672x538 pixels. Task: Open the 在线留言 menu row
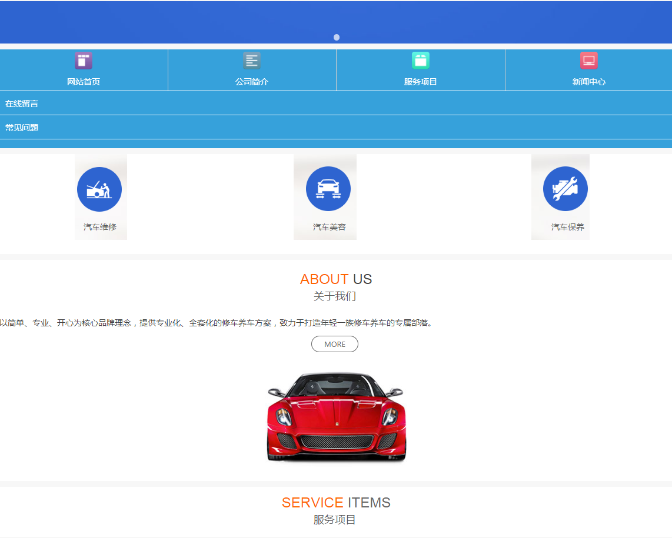coord(336,103)
